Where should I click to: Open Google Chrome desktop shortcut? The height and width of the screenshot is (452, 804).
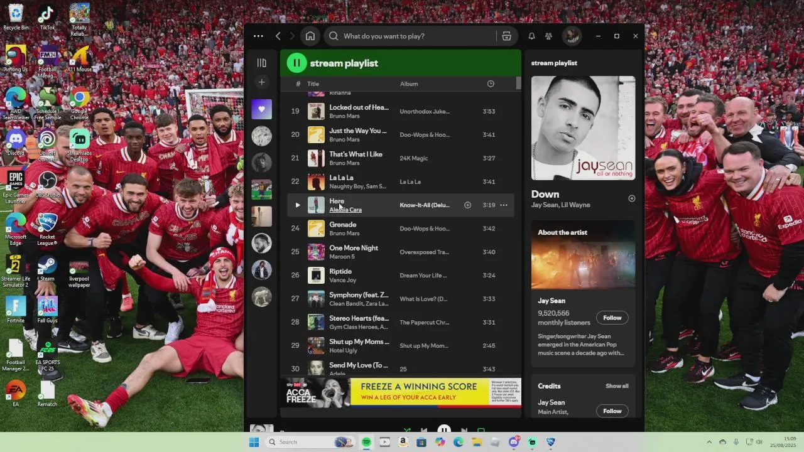(x=79, y=104)
